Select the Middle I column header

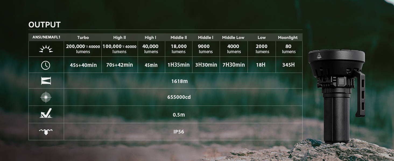pos(206,38)
